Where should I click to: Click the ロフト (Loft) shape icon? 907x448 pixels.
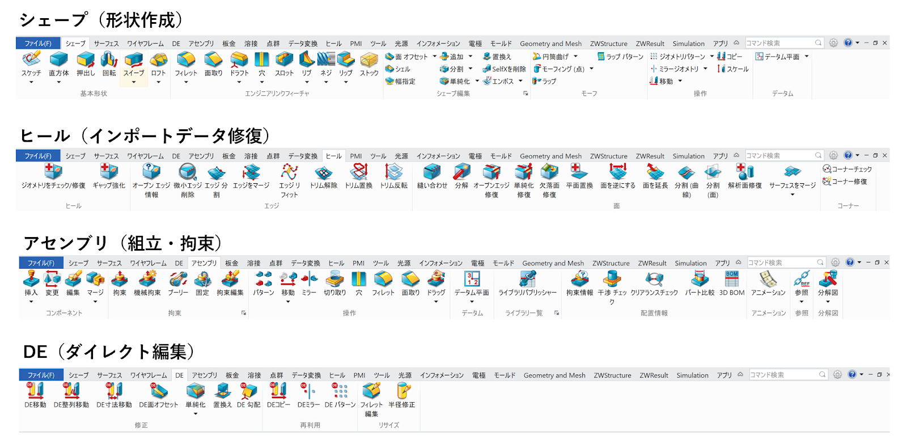[158, 60]
